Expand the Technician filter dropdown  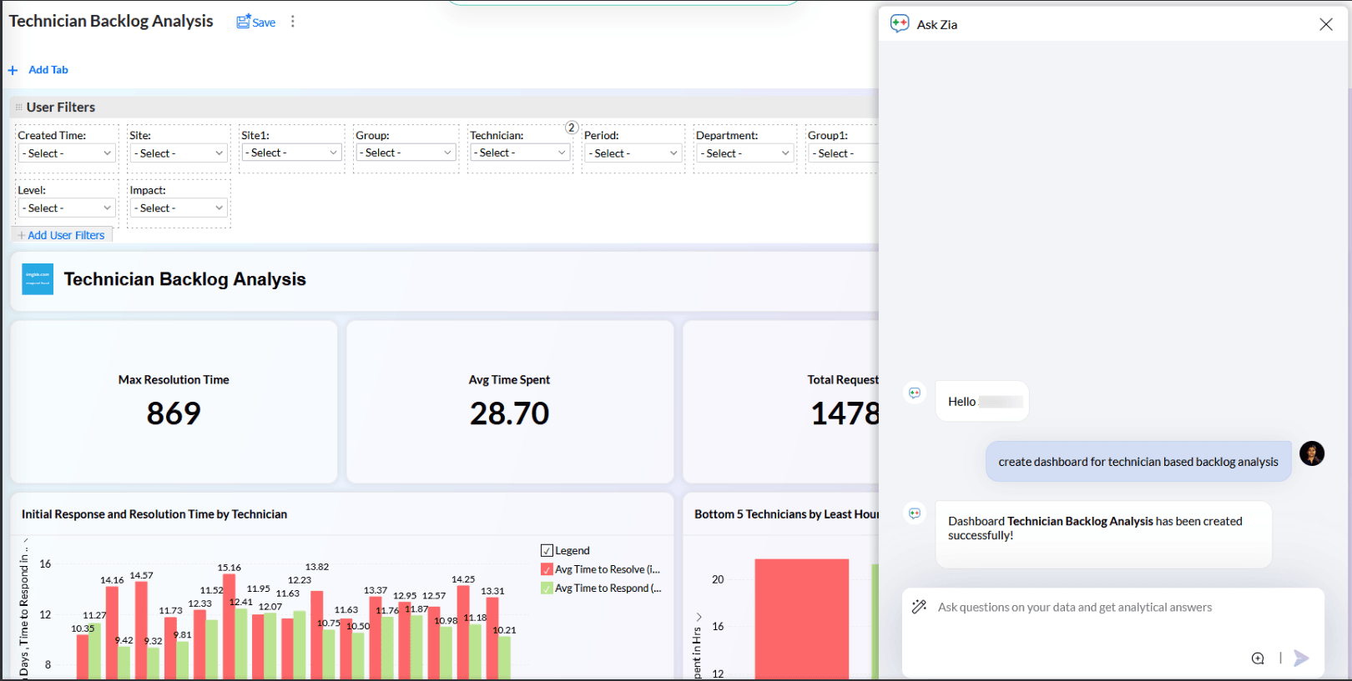519,153
